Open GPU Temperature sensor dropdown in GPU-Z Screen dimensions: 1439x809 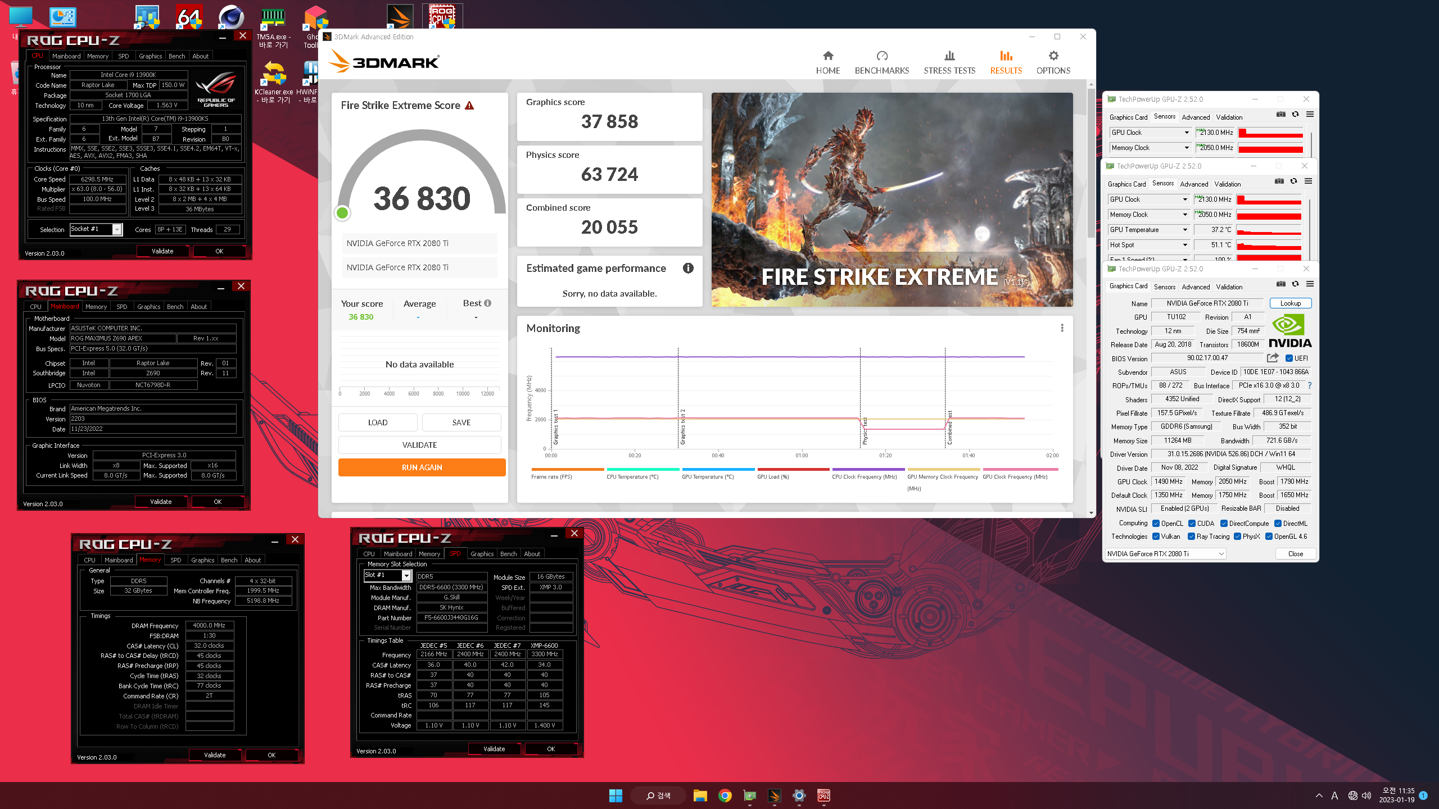1148,230
